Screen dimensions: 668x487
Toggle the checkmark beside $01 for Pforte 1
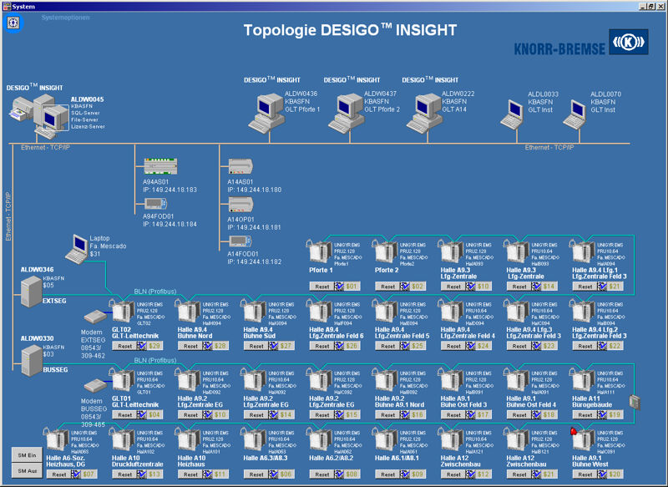pos(338,286)
